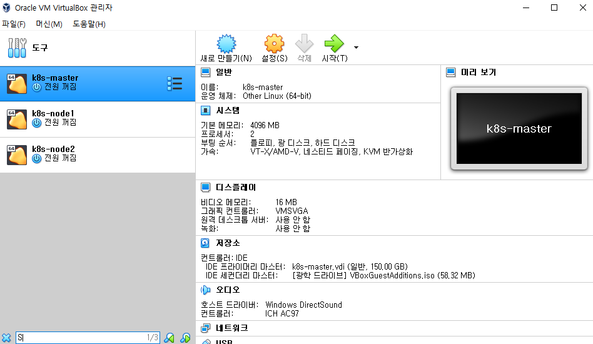
Task: Select k8s-master name in VM list
Action: [x=55, y=78]
